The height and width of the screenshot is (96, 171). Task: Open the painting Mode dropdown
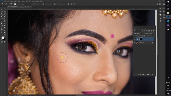[26, 4]
